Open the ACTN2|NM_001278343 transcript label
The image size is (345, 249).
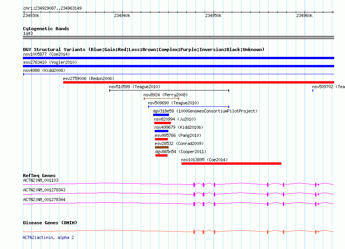pyautogui.click(x=44, y=190)
